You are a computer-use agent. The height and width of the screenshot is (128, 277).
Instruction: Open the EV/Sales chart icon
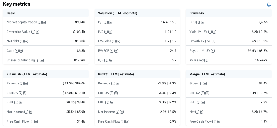pyautogui.click(x=118, y=41)
